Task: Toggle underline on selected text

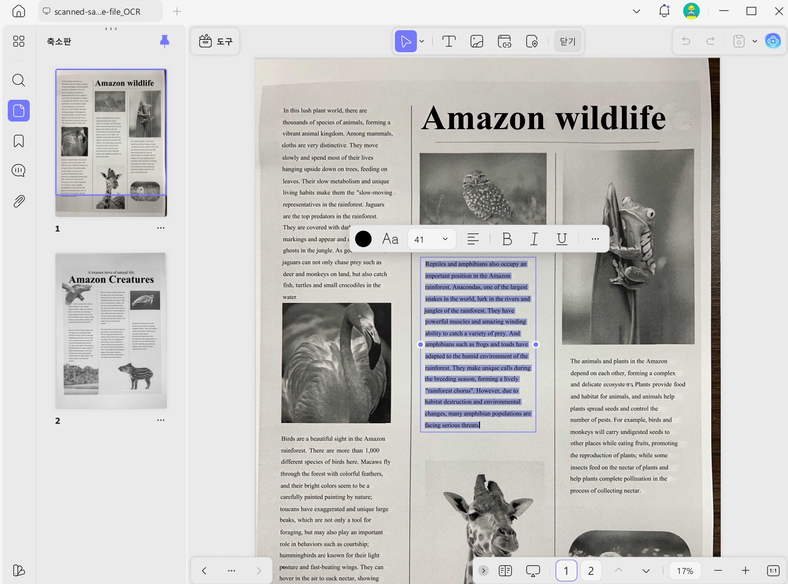Action: (561, 239)
